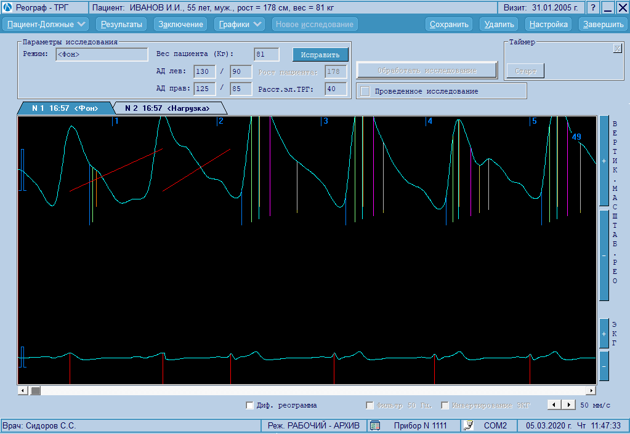Select cardiac cycle marker 1 on the rheogram
Screen dimensions: 630x434
point(115,121)
